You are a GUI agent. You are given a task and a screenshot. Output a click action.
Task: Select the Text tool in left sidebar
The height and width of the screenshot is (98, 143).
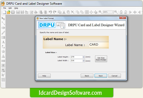pyautogui.click(x=3, y=42)
